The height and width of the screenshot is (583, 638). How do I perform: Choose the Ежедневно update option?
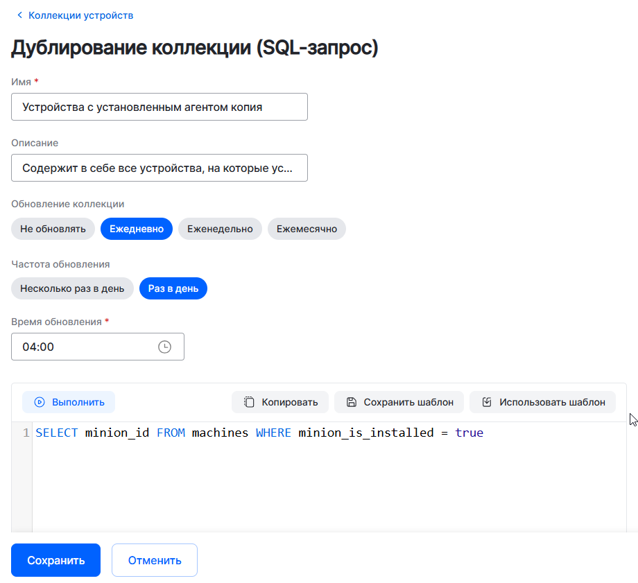point(136,229)
